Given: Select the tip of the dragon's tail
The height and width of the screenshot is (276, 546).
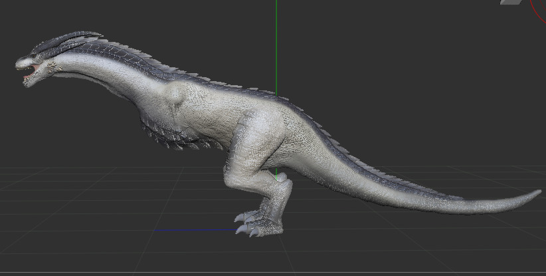Looking at the screenshot, I should coord(535,194).
